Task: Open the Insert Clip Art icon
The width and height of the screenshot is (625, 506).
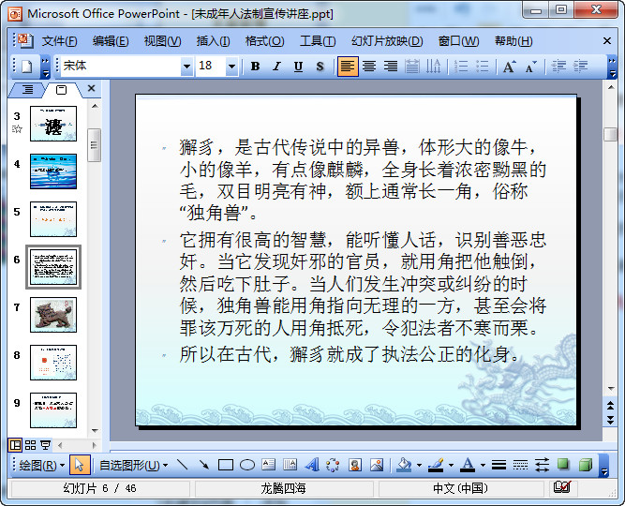Action: point(355,465)
